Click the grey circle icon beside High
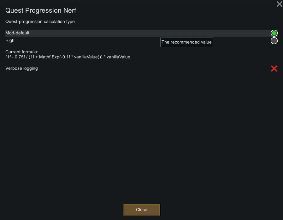283x220 pixels. [x=274, y=41]
